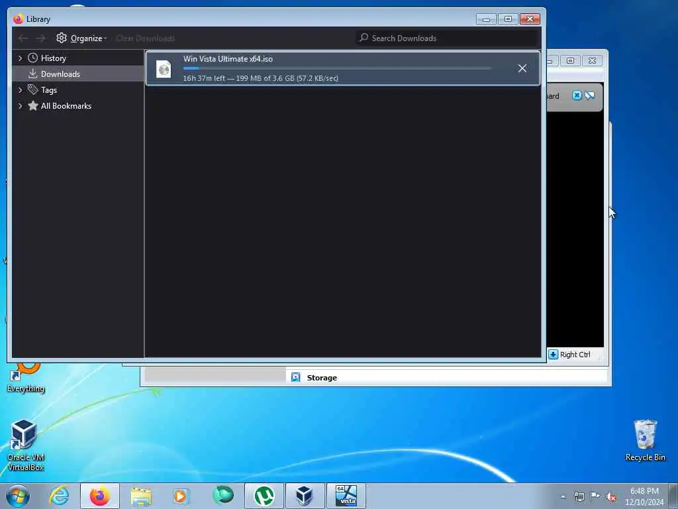Viewport: 678px width, 509px height.
Task: Expand the All Bookmarks tree node
Action: click(20, 106)
